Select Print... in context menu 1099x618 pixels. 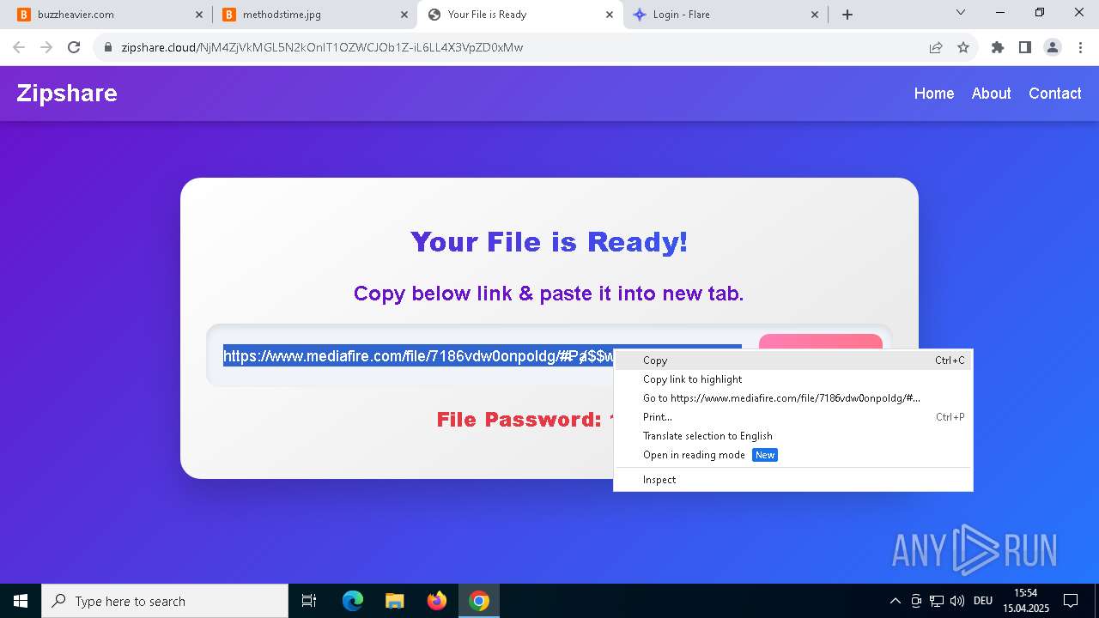(x=793, y=417)
